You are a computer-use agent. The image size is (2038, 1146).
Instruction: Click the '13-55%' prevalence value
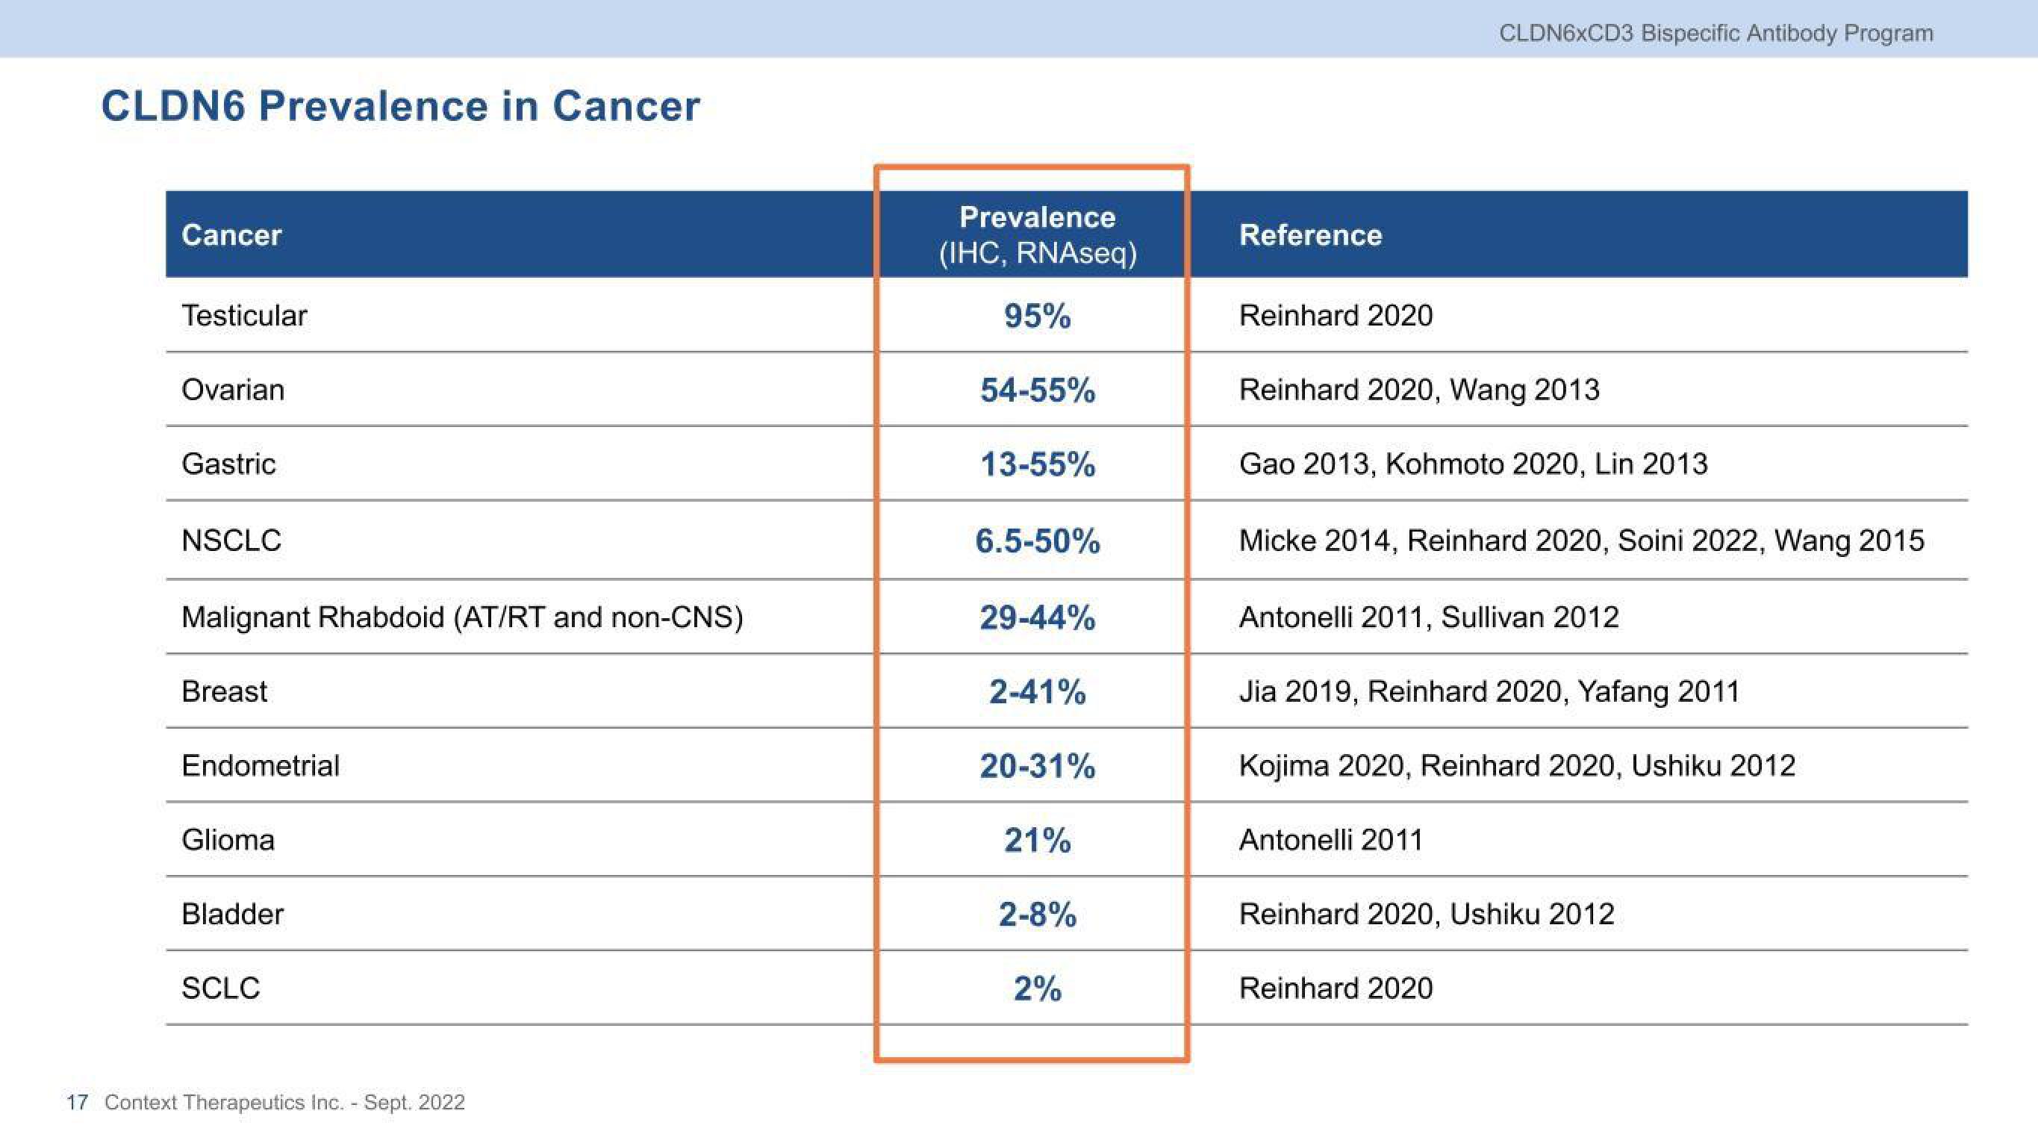click(x=1037, y=464)
